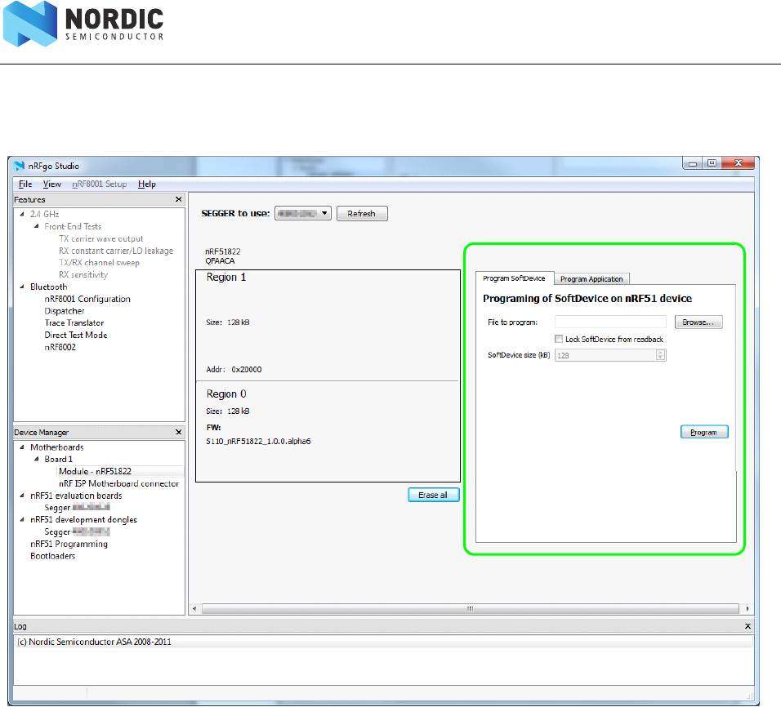Click the horizontal scrollbar thumb

pos(471,609)
